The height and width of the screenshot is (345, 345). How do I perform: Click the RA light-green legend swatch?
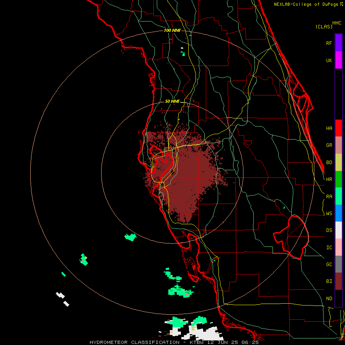pos(338,196)
